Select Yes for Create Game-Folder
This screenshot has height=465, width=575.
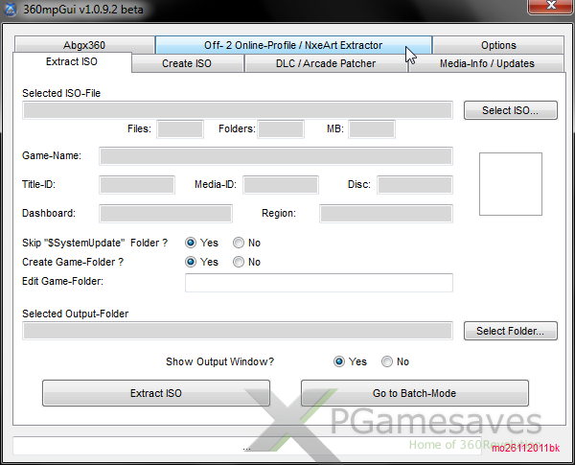click(191, 262)
